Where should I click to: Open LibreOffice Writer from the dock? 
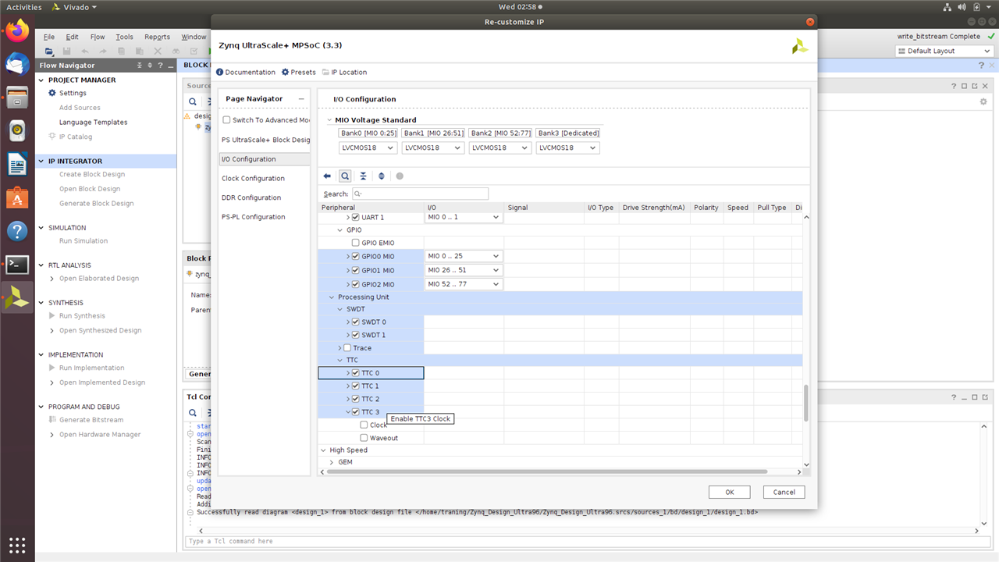pyautogui.click(x=17, y=164)
